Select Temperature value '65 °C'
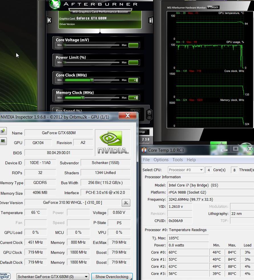 36,213
